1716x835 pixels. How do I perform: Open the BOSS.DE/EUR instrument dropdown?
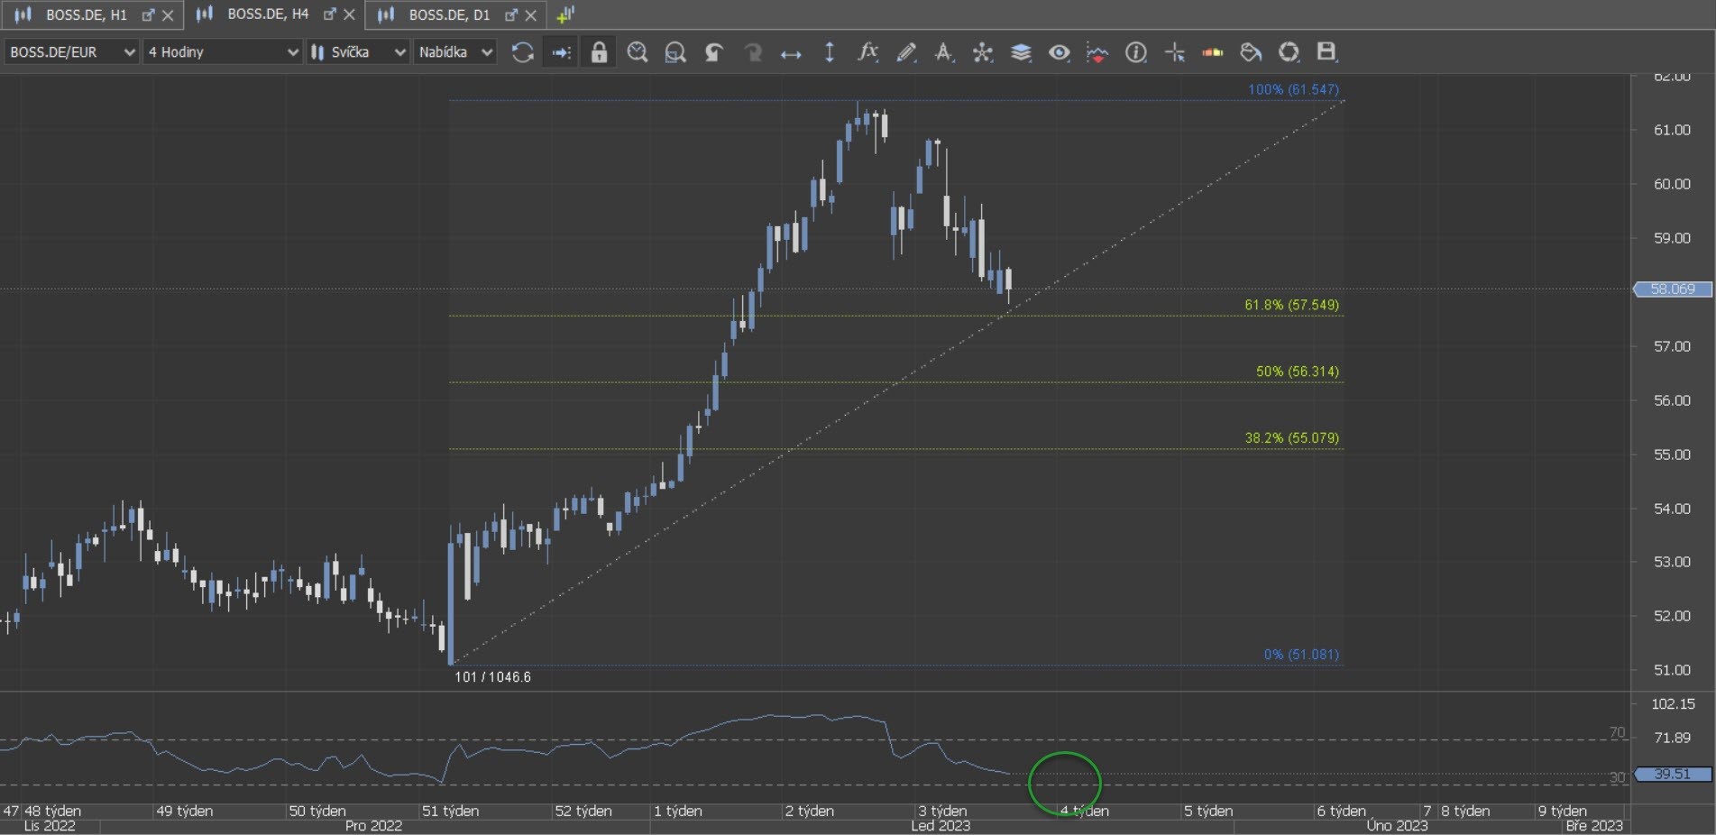click(x=71, y=52)
